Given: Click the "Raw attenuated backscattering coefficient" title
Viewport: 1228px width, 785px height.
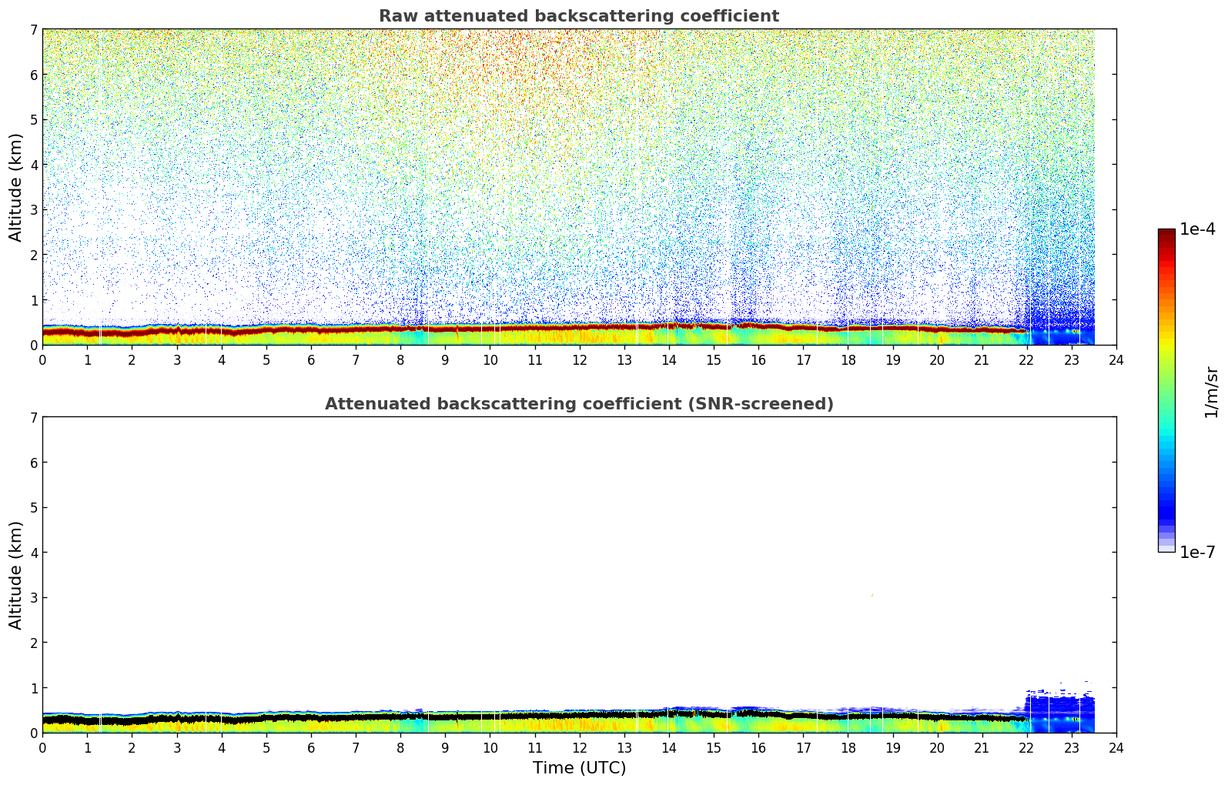Looking at the screenshot, I should [579, 16].
